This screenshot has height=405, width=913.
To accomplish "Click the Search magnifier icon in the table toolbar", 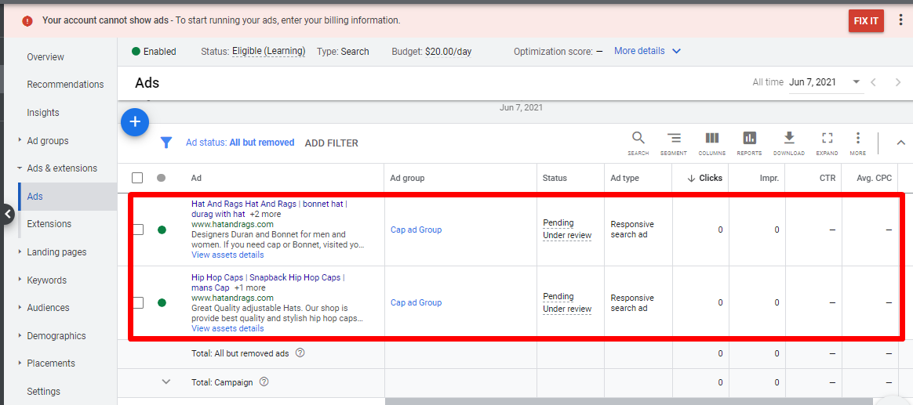I will coord(638,142).
